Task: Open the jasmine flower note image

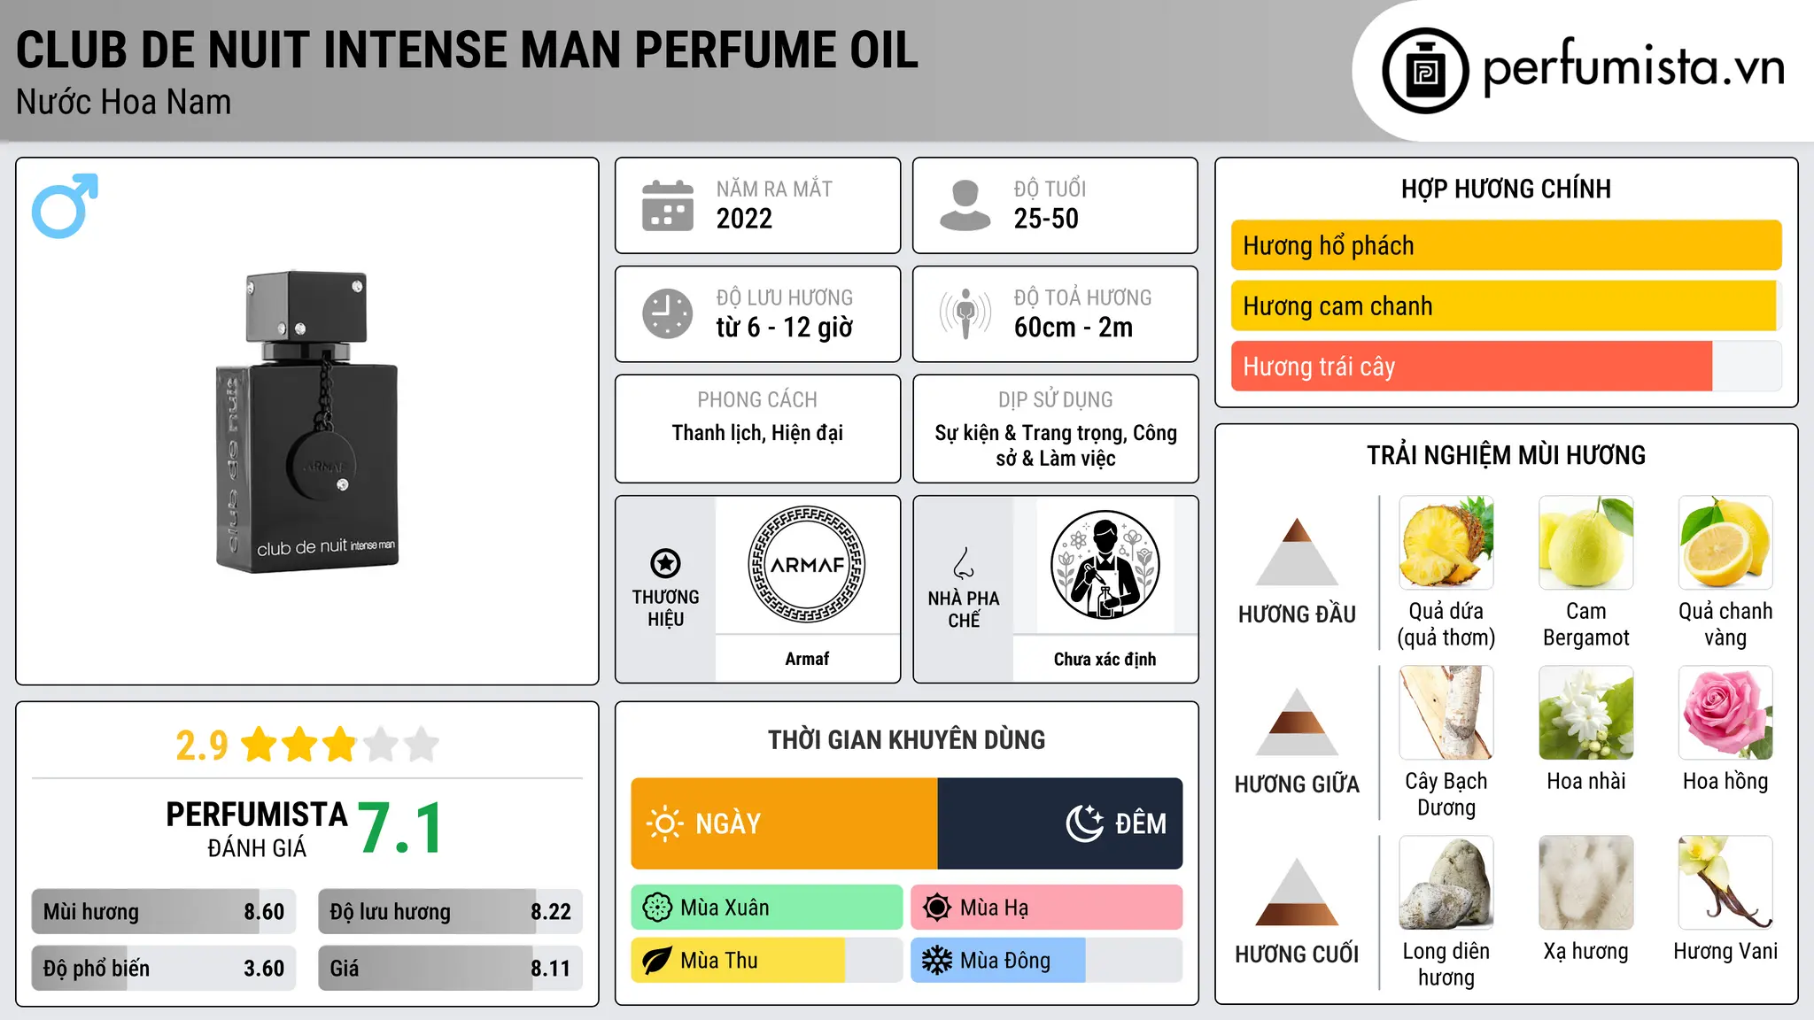Action: click(x=1585, y=713)
